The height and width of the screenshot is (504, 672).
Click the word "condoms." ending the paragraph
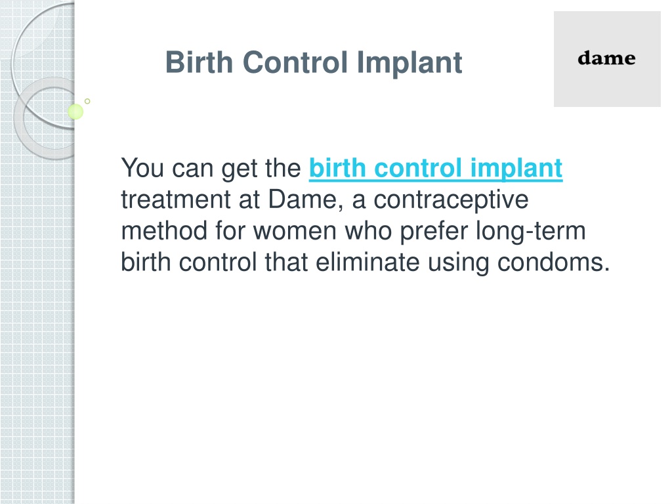[553, 262]
